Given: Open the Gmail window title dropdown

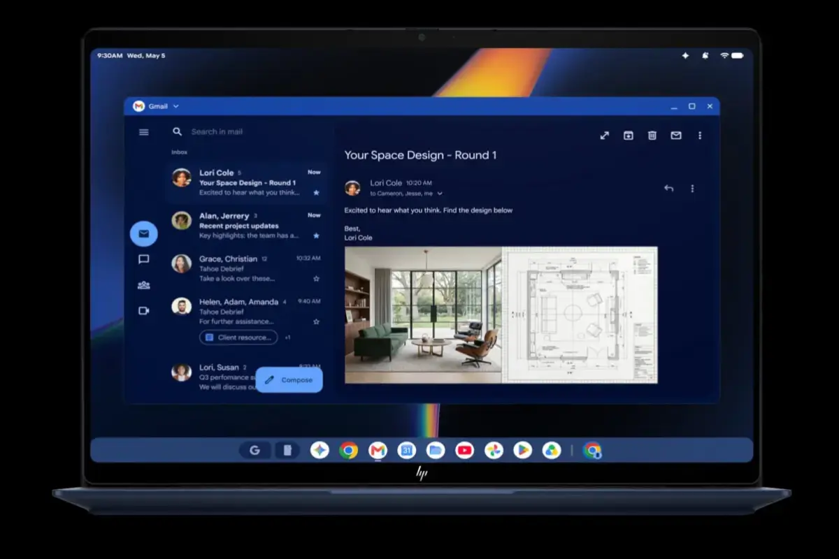Looking at the screenshot, I should [x=175, y=106].
